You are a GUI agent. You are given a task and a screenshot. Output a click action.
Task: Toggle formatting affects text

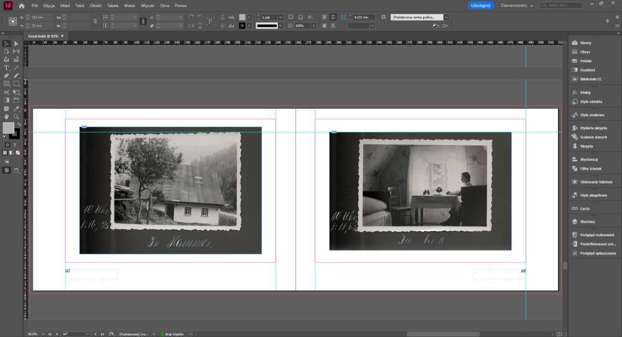coord(14,145)
